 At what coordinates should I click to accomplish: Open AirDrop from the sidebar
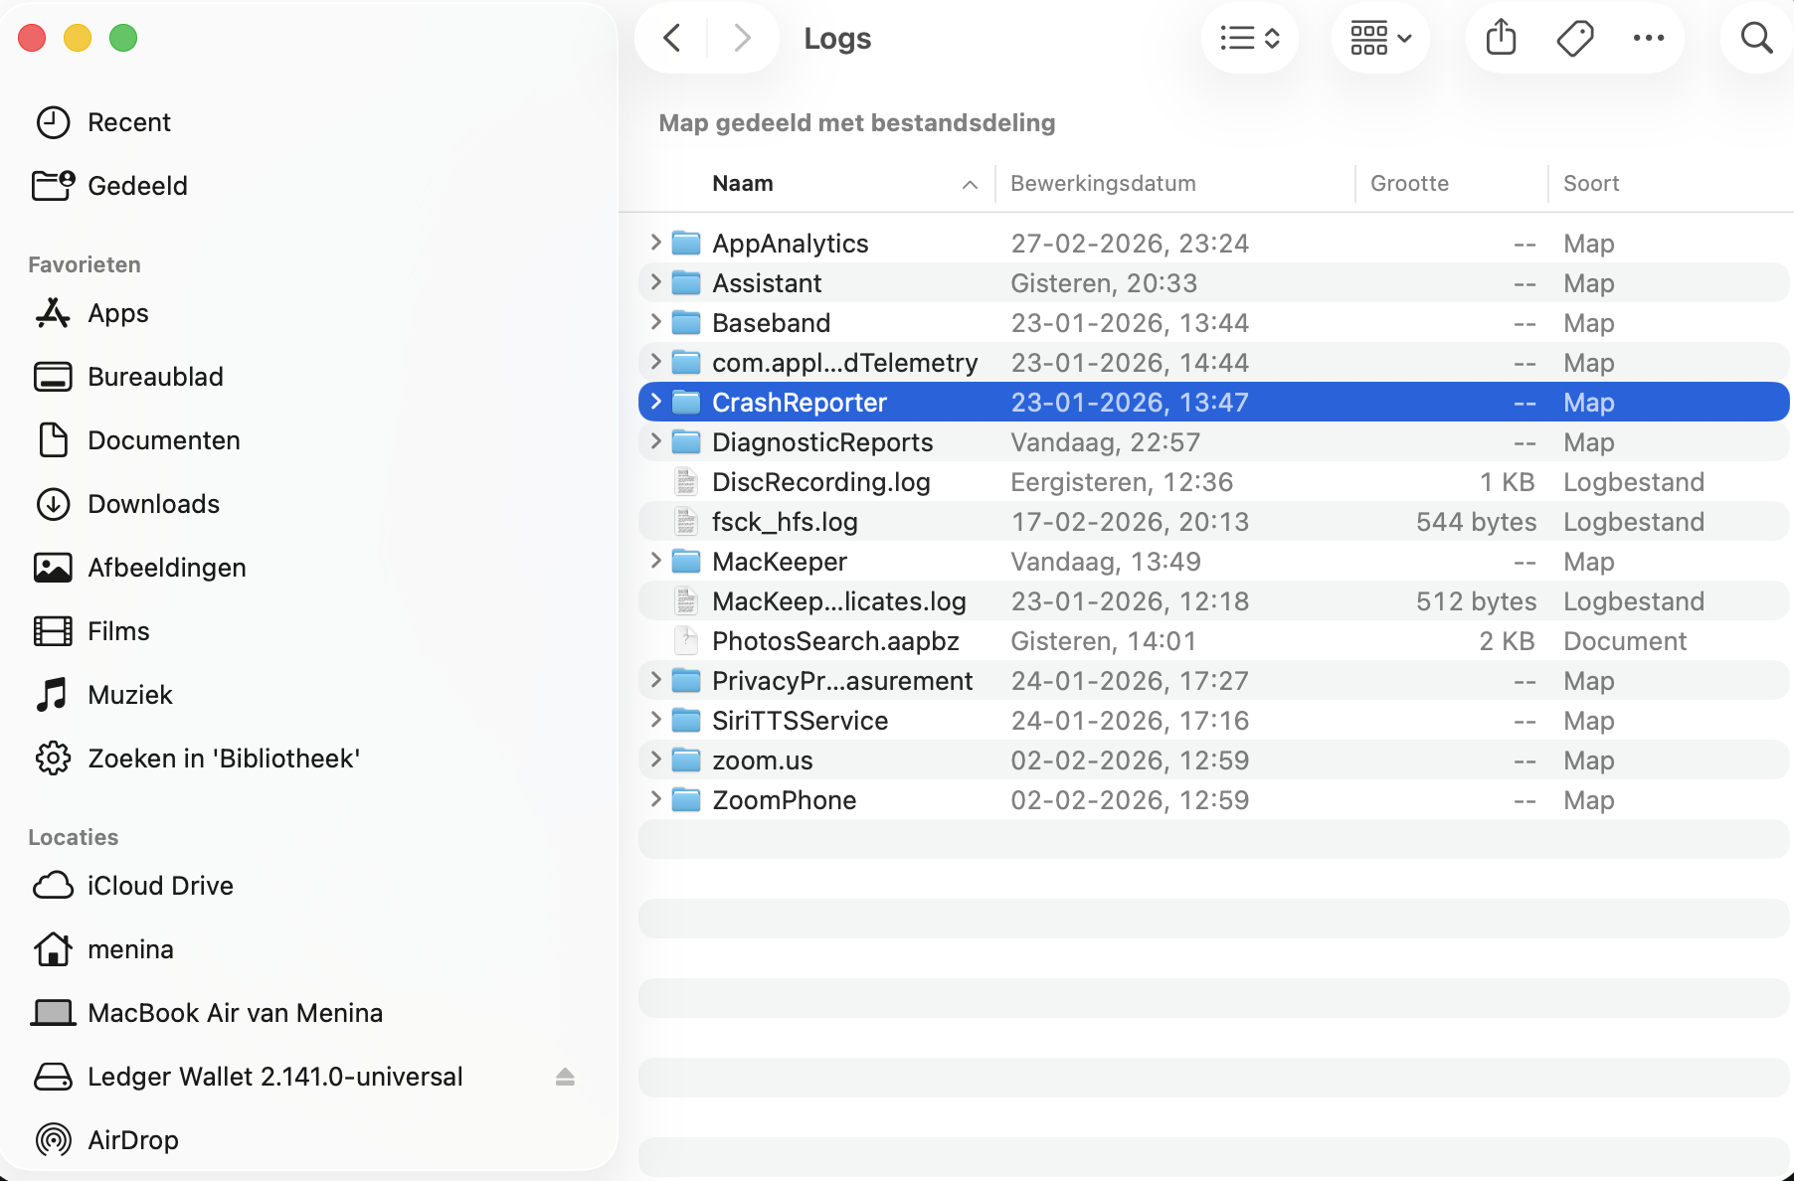[132, 1140]
